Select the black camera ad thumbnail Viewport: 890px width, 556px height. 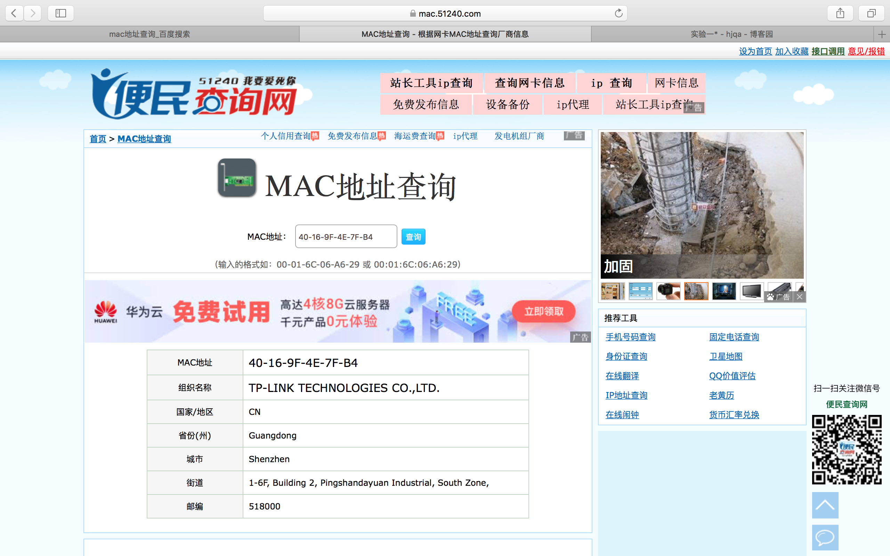tap(668, 291)
